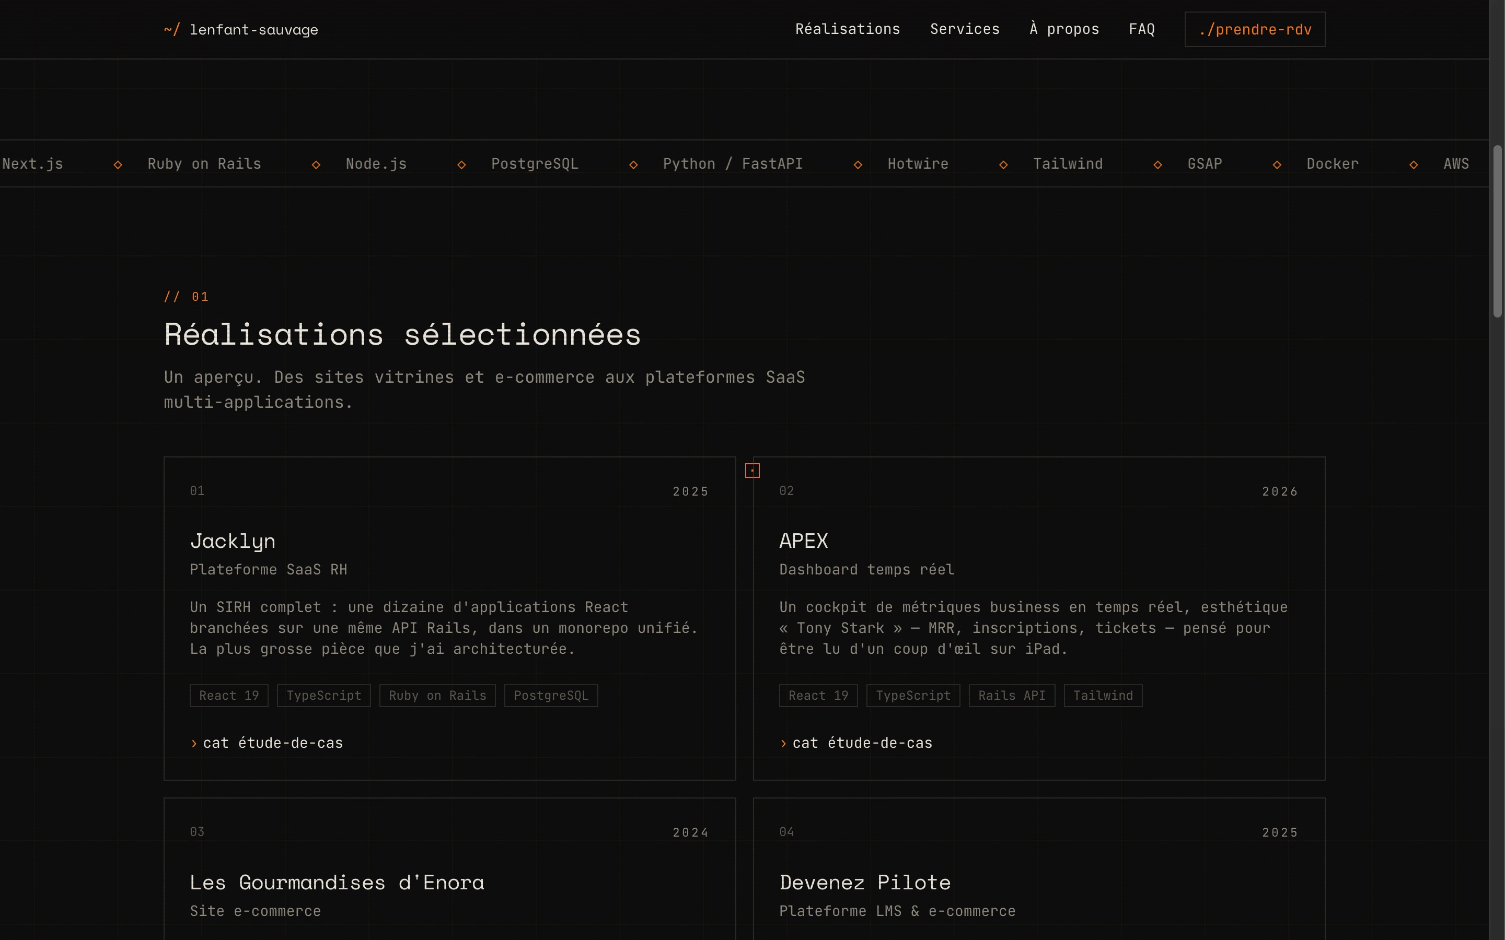Image resolution: width=1505 pixels, height=940 pixels.
Task: Click the Jacklyn SIRH description paragraph
Action: point(444,628)
